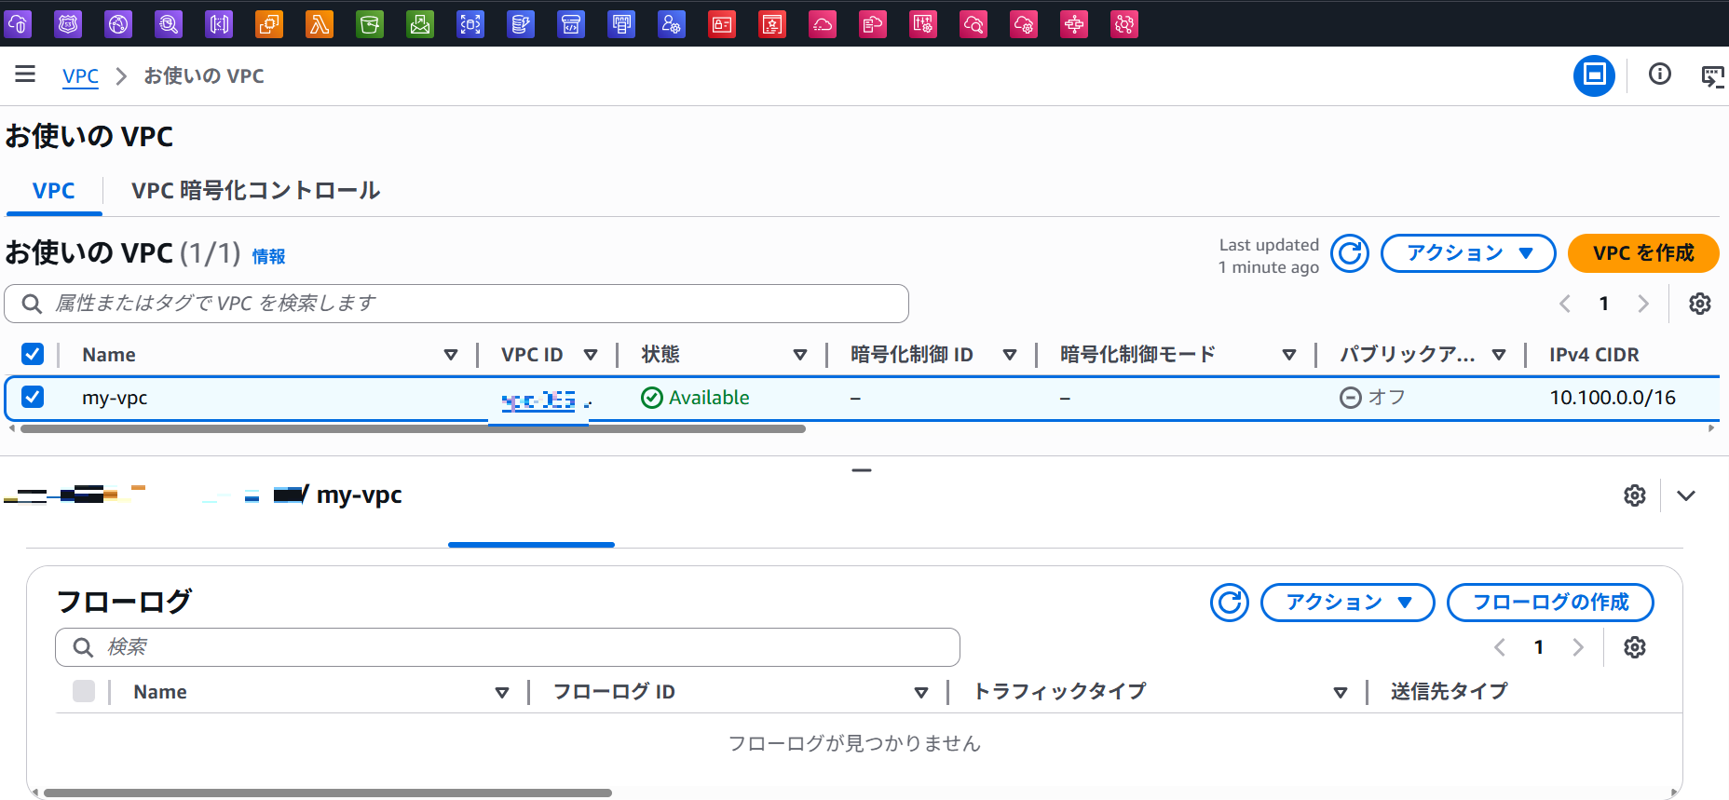Open the blue code-storefront shortcut icon
Screen dimensions: 1729x800
571,24
